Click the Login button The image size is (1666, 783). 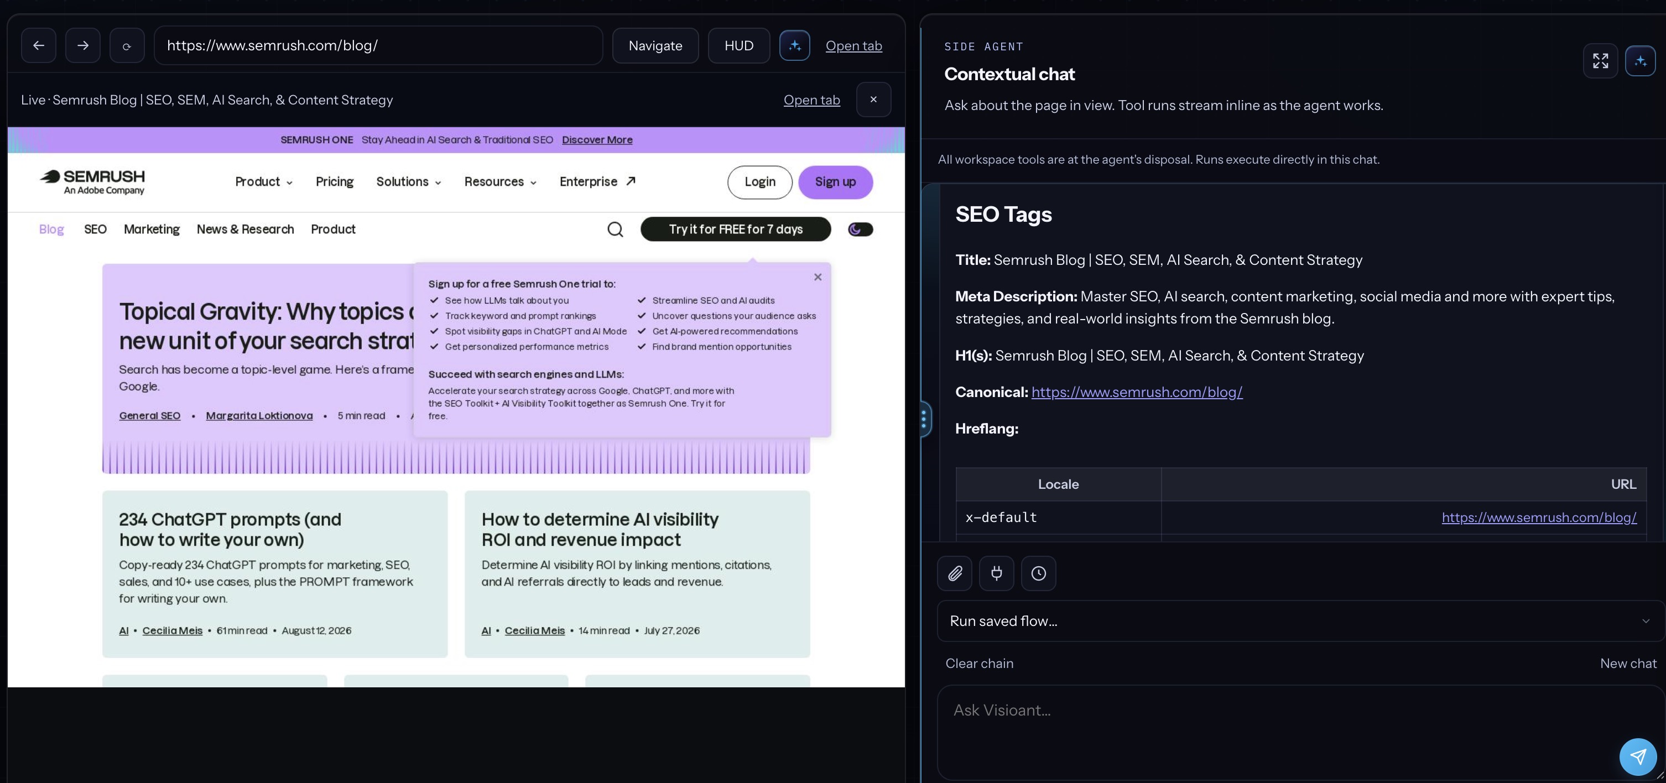[x=759, y=182]
